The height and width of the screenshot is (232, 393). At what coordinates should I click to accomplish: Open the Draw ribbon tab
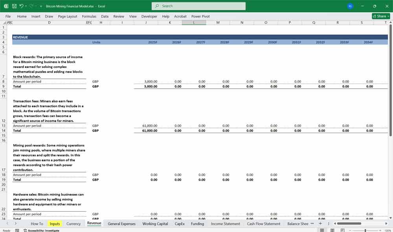pos(49,16)
